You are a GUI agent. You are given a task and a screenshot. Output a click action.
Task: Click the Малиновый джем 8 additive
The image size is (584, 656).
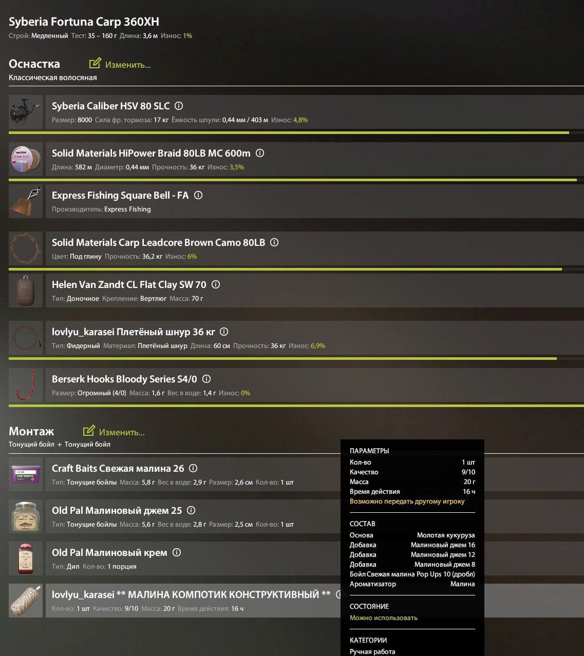[x=445, y=564]
